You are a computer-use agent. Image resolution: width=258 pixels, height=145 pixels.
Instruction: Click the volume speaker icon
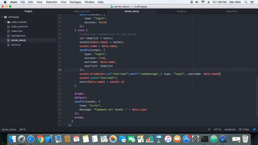tap(197, 2)
